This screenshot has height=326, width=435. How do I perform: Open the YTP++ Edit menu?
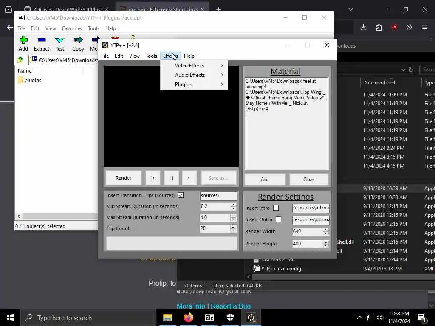coord(119,56)
